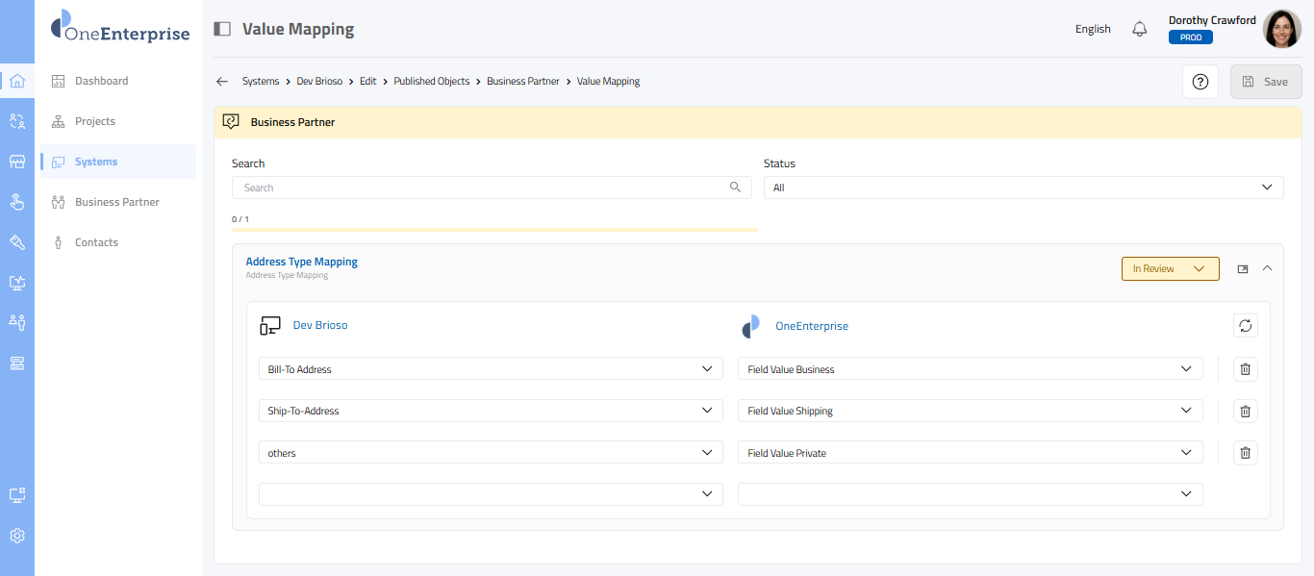
Task: Open the help question mark icon
Action: coord(1200,82)
